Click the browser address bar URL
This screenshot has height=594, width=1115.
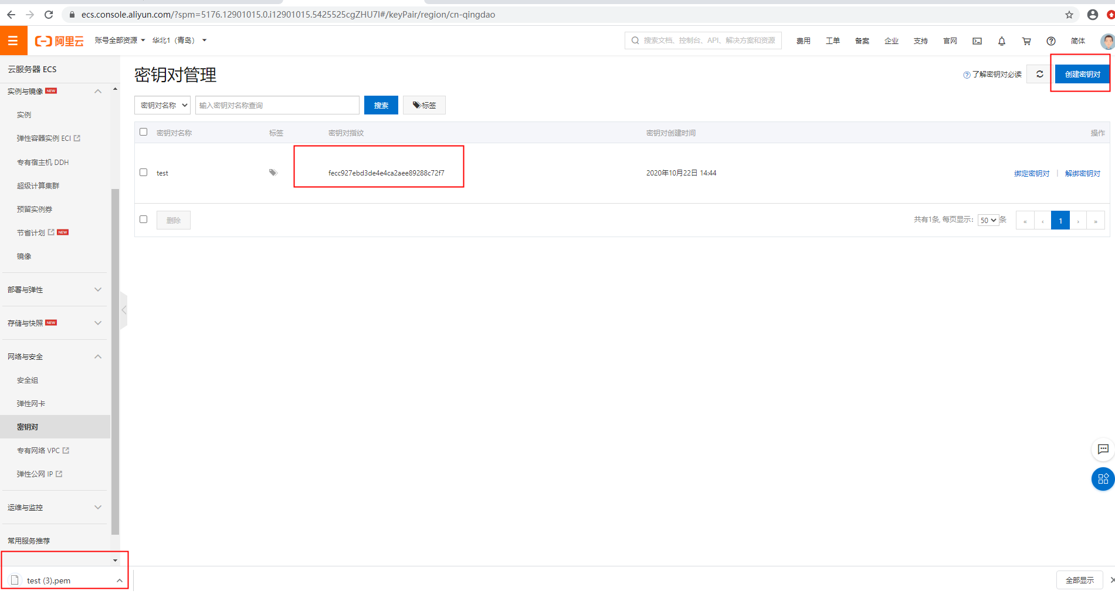[x=288, y=15]
